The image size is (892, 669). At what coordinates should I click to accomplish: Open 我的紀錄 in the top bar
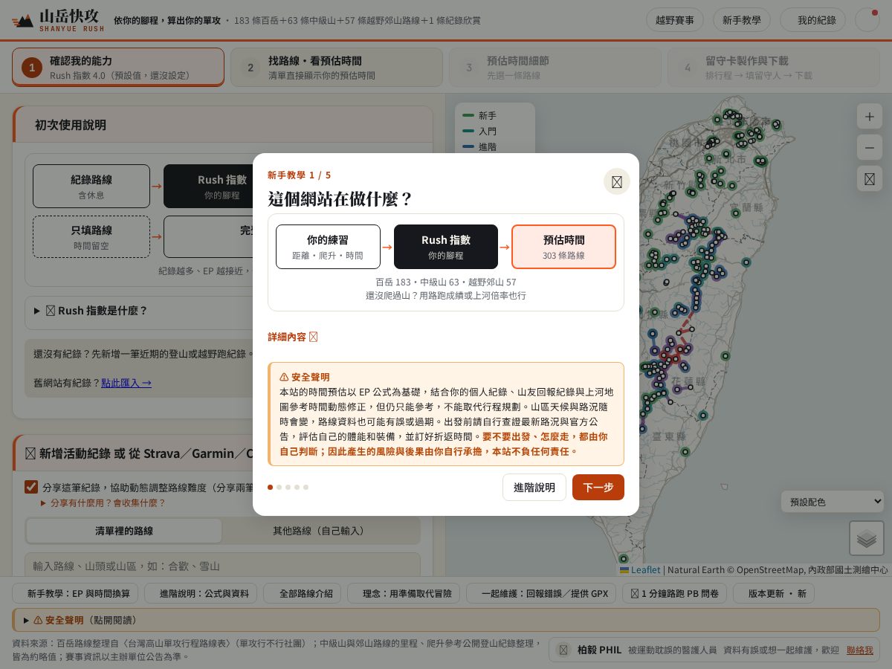[x=814, y=20]
